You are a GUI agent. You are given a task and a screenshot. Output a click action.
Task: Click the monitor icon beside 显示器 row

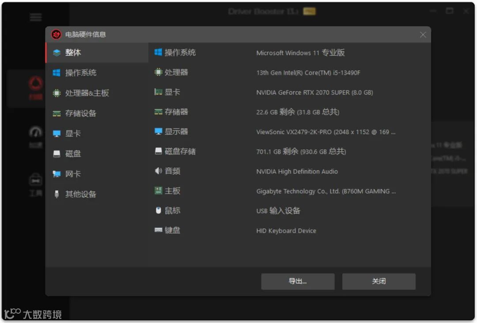coord(158,131)
